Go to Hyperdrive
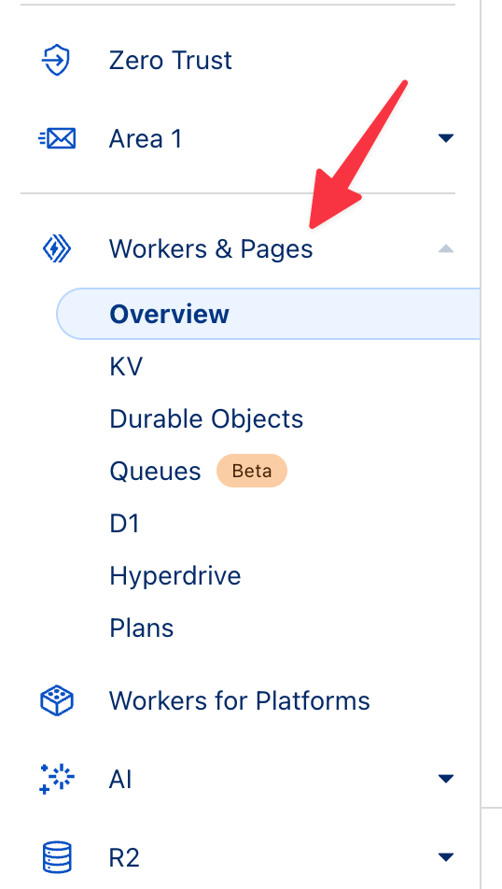Viewport: 502px width, 889px height. click(x=175, y=576)
